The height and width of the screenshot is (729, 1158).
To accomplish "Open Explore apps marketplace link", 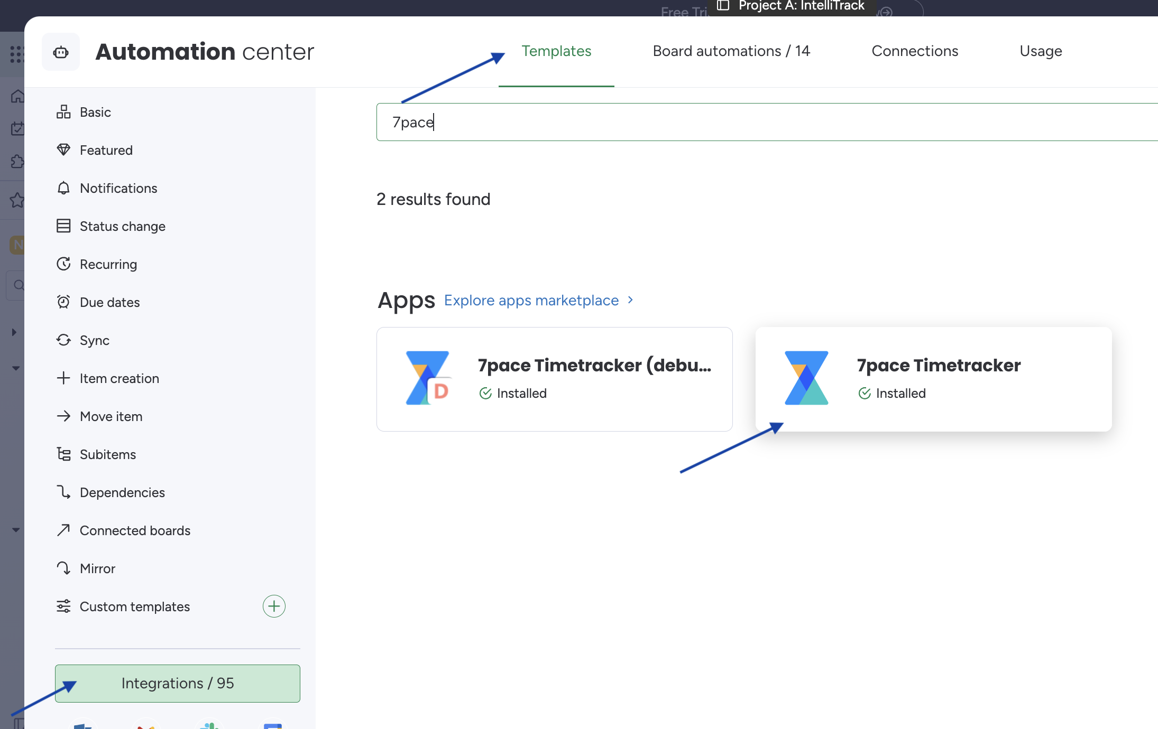I will (x=531, y=300).
